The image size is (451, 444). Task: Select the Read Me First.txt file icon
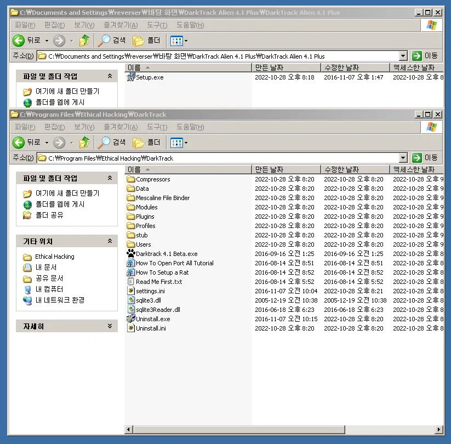131,281
